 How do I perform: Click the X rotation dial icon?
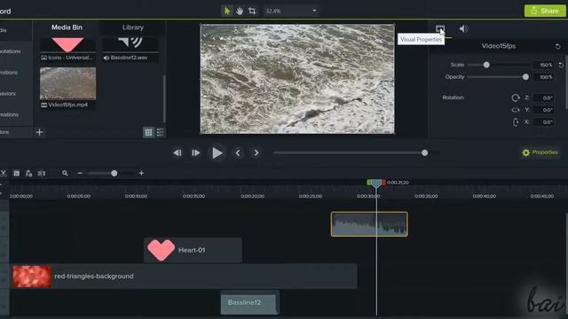click(x=515, y=122)
